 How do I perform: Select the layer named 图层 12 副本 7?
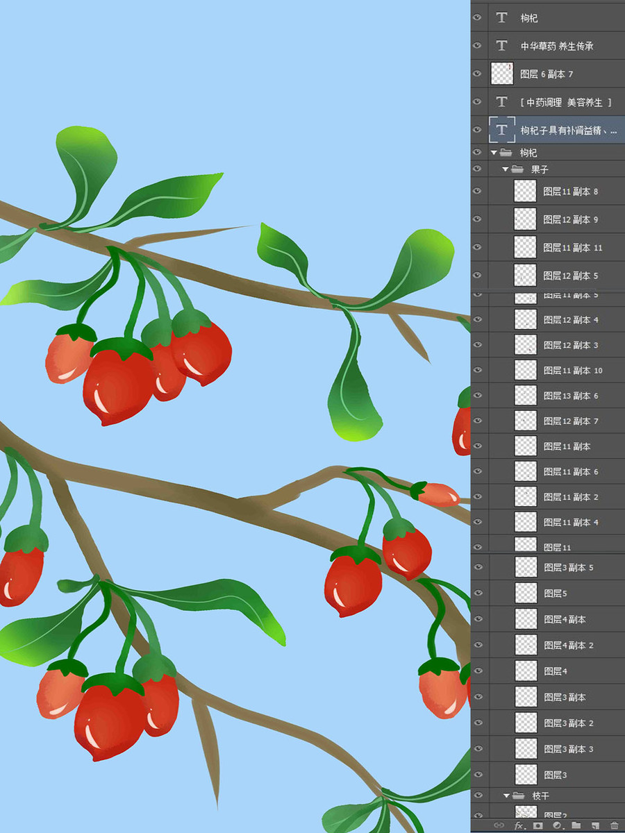click(571, 421)
